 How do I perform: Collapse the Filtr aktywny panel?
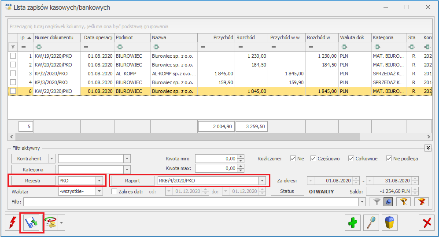(x=428, y=148)
